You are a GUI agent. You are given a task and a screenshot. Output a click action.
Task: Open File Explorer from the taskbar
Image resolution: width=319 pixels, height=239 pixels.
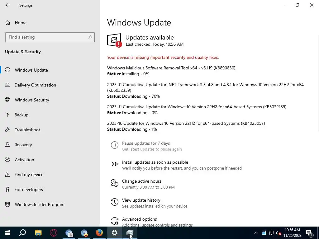click(x=38, y=233)
